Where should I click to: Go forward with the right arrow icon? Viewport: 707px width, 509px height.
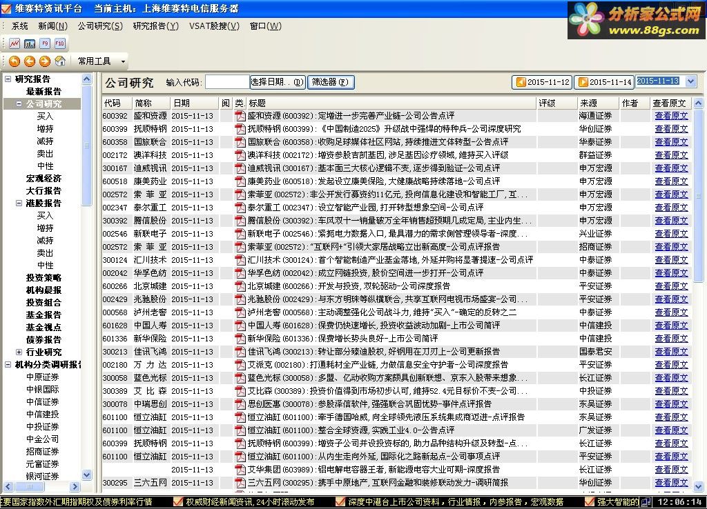pyautogui.click(x=45, y=61)
